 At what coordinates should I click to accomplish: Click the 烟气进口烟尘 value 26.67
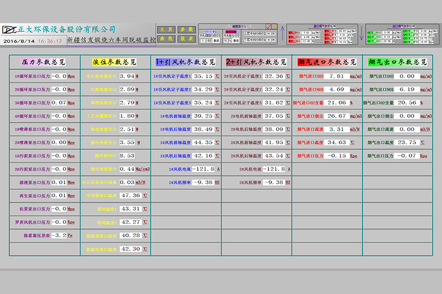336,116
